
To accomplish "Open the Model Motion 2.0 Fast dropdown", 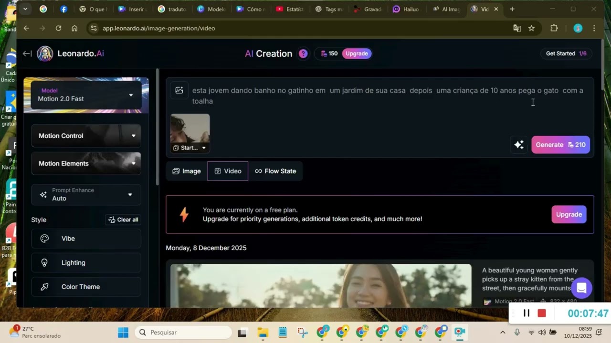I will coord(86,95).
